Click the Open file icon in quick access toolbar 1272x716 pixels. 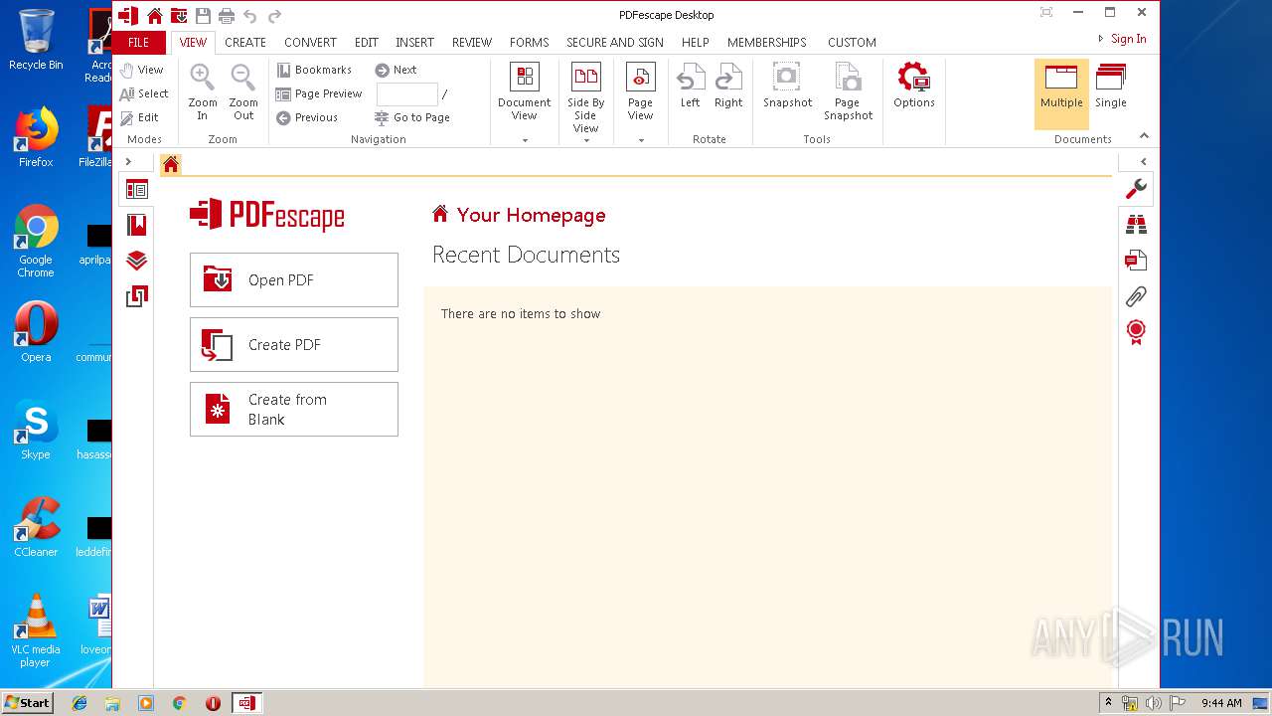pyautogui.click(x=179, y=15)
